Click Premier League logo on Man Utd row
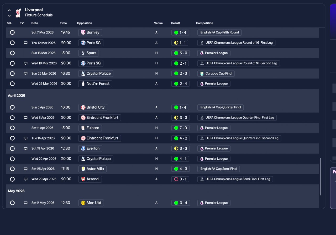 click(x=202, y=203)
